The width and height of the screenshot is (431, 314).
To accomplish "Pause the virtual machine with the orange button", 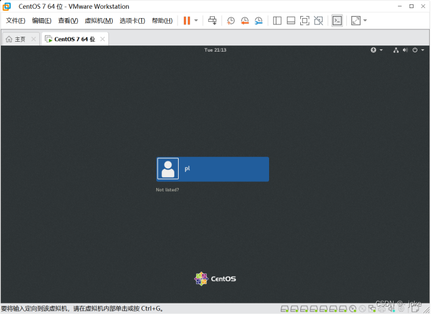I will point(187,21).
